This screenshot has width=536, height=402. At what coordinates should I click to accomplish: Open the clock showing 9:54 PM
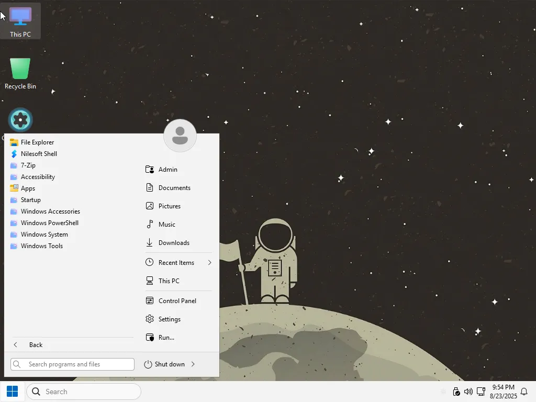(x=503, y=392)
